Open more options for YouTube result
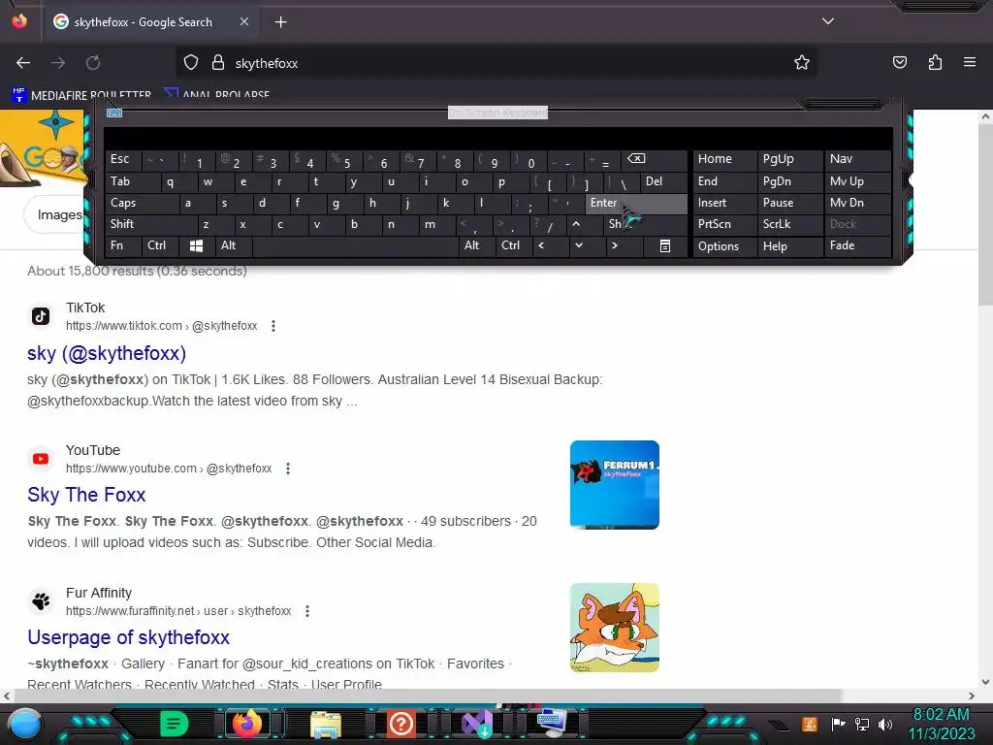This screenshot has height=745, width=993. click(x=287, y=469)
